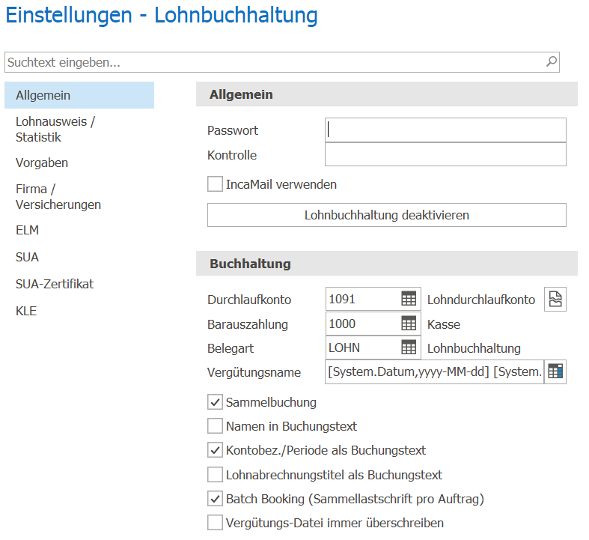This screenshot has height=540, width=589.
Task: Check Vergütungs-Datei immer überschreiben
Action: (x=215, y=523)
